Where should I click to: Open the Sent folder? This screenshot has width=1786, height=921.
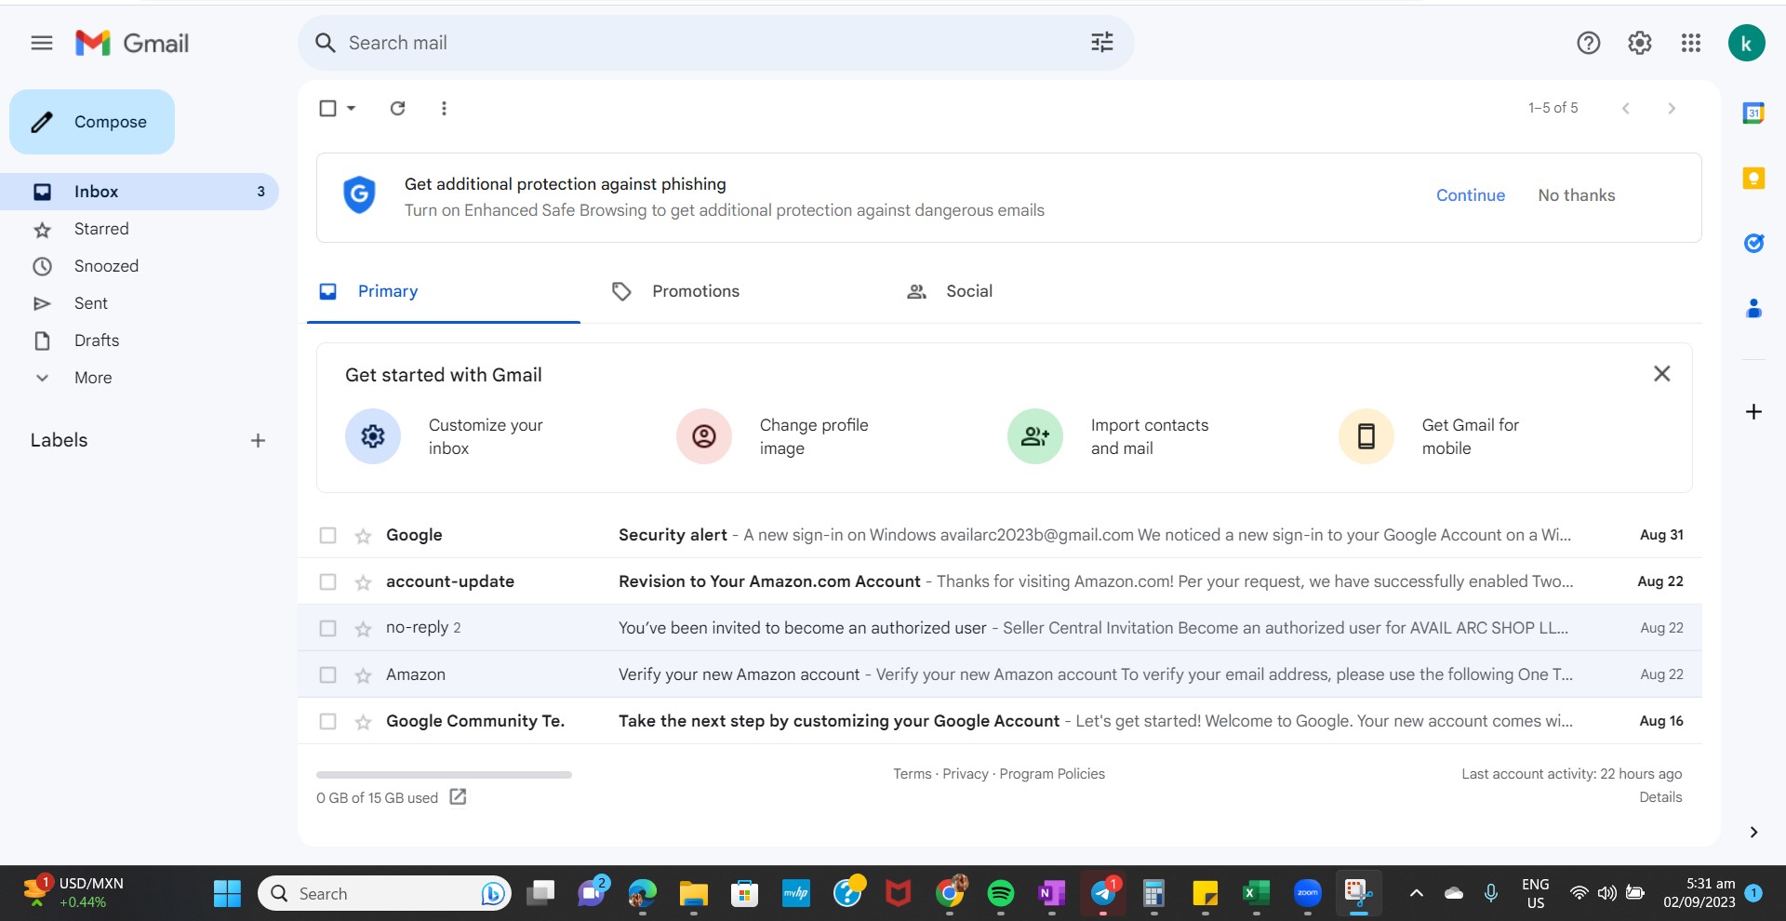coord(91,303)
